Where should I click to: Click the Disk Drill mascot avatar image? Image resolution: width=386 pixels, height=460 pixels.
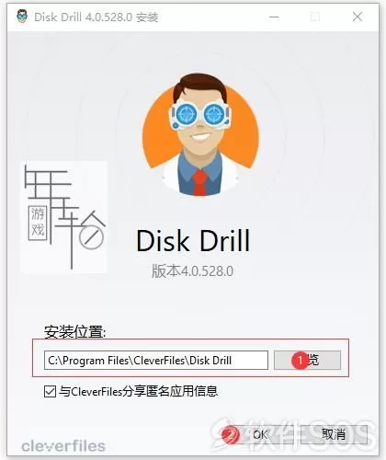point(200,134)
